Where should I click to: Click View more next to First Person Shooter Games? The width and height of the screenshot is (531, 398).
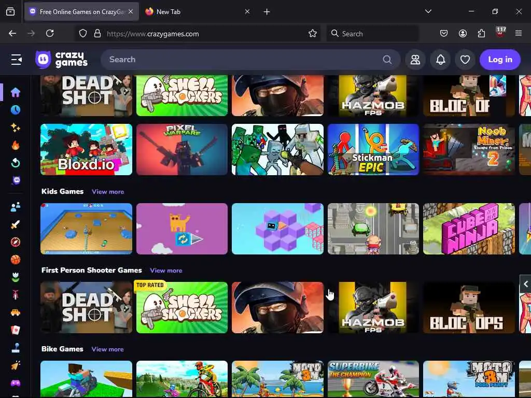tap(166, 271)
